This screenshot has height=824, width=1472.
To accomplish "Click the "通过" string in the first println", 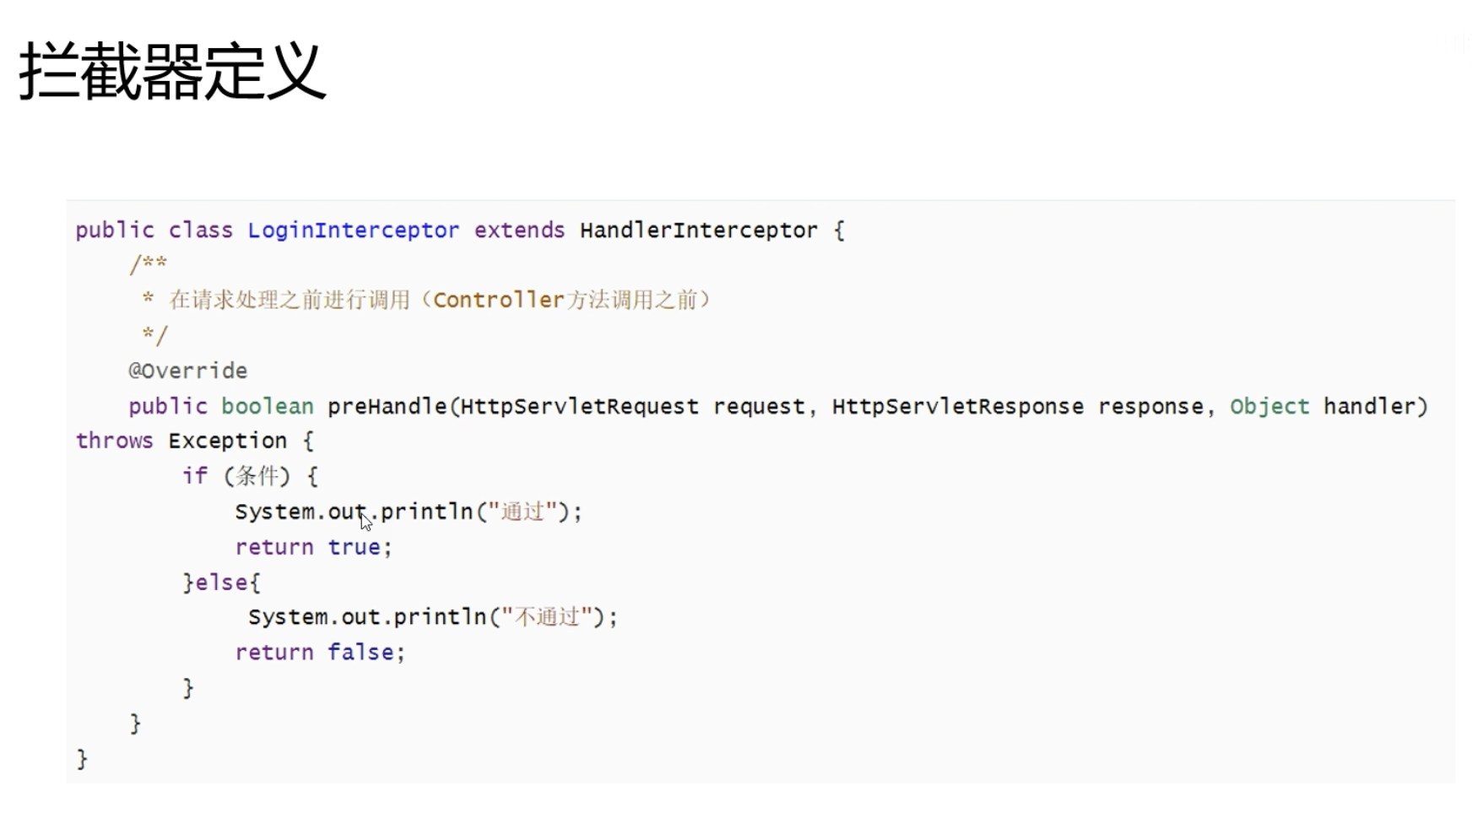I will (522, 512).
